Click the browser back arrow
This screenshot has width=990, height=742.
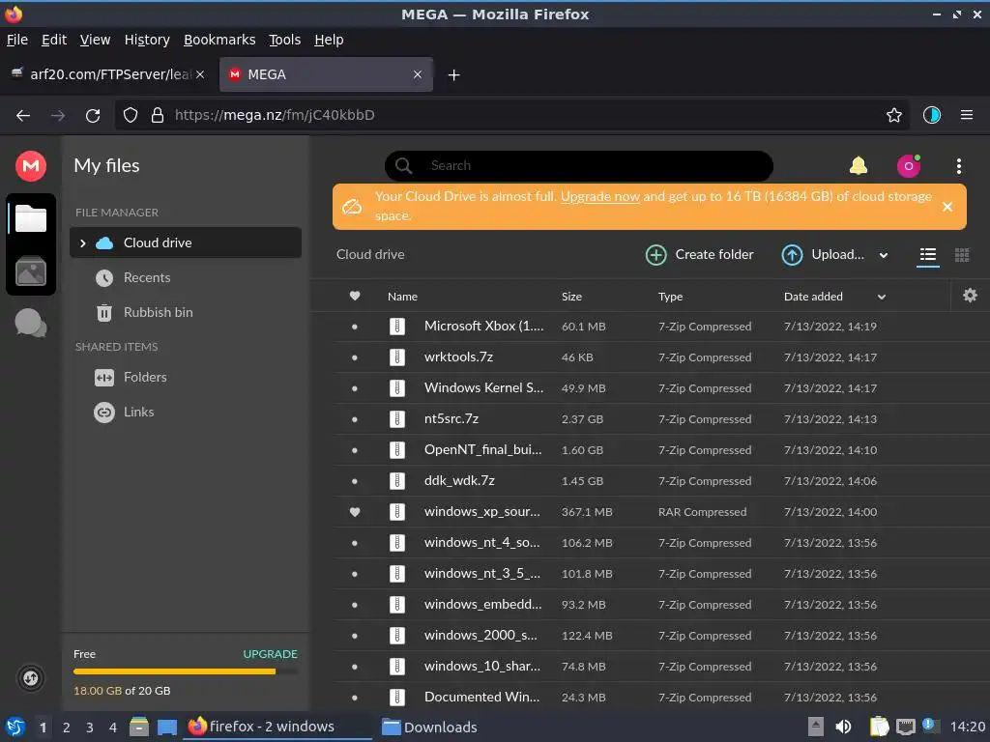coord(23,116)
